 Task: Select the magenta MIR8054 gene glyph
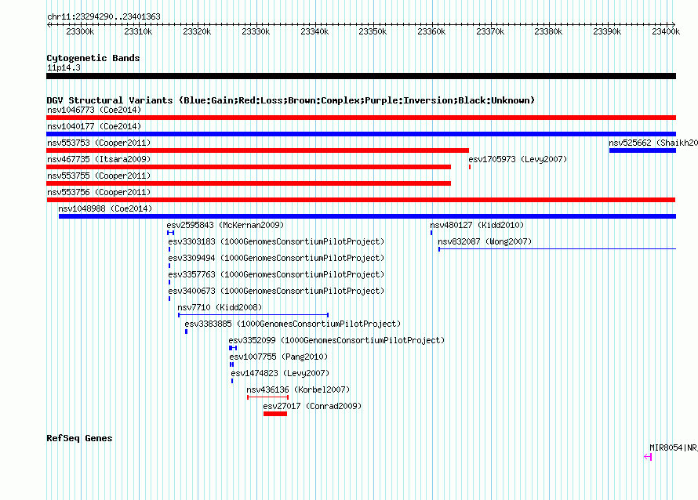click(648, 457)
